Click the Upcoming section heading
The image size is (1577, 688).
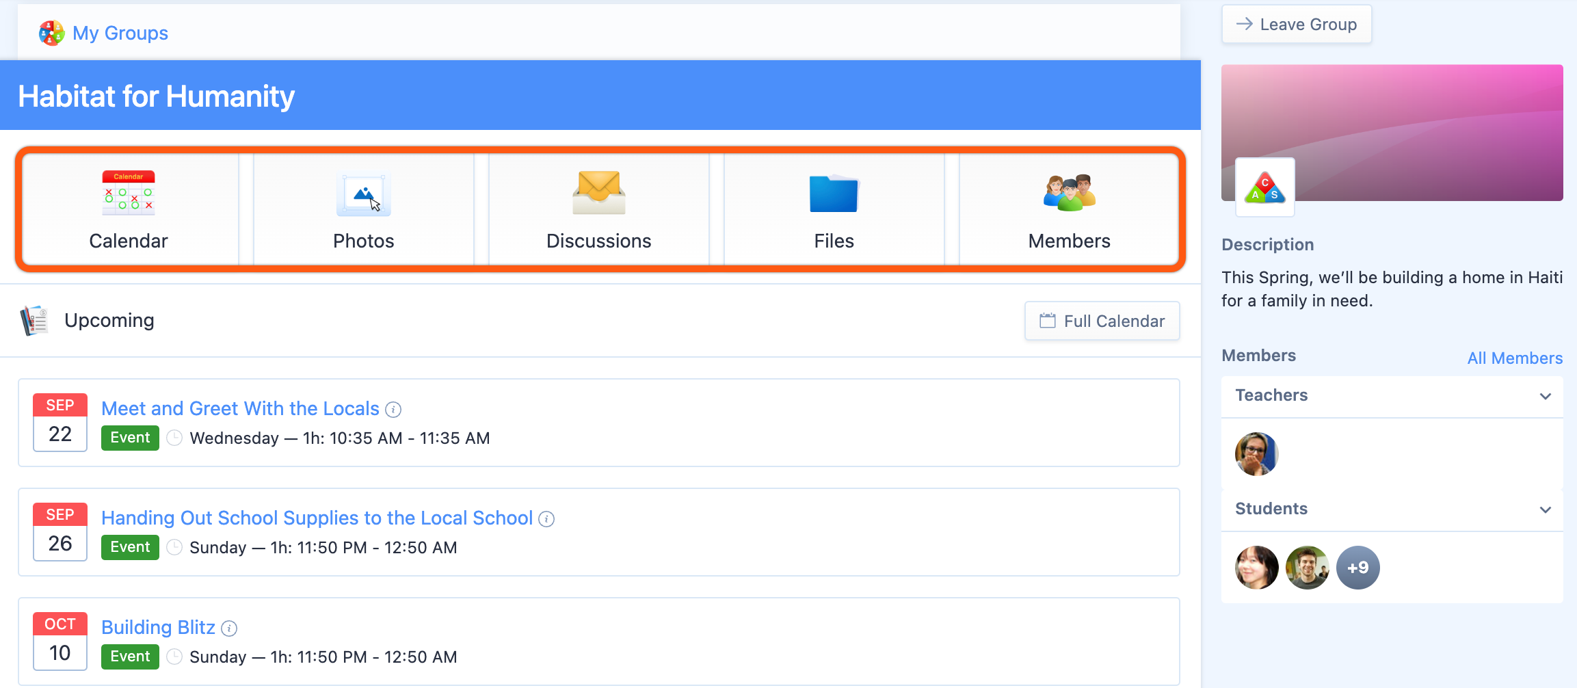(x=109, y=320)
